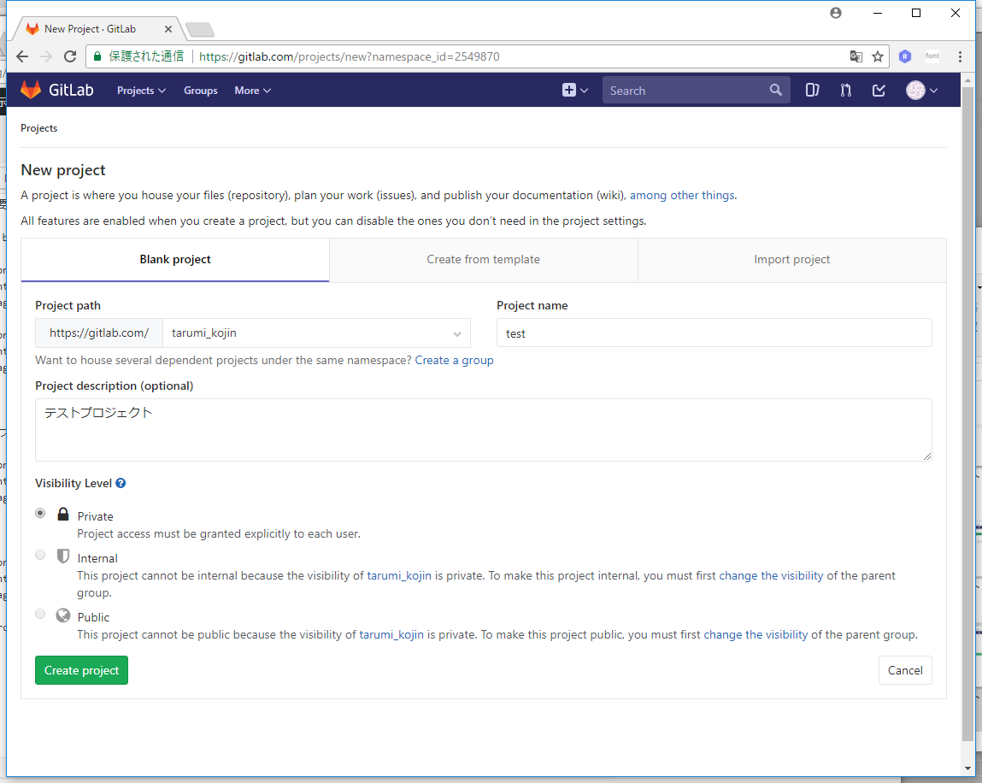Open the plus new item dropdown

pyautogui.click(x=575, y=90)
